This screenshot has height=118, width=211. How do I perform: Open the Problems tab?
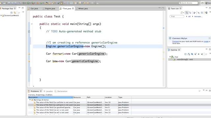coord(35,91)
